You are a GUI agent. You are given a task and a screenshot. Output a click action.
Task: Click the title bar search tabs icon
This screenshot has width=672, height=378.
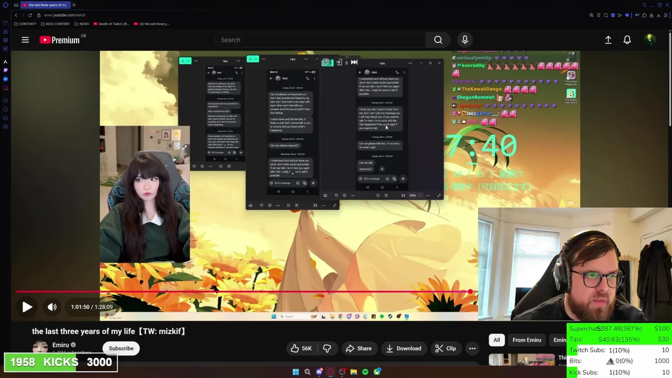pyautogui.click(x=644, y=5)
